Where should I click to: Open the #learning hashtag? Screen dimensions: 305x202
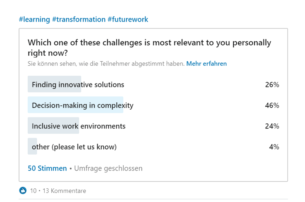tap(34, 19)
